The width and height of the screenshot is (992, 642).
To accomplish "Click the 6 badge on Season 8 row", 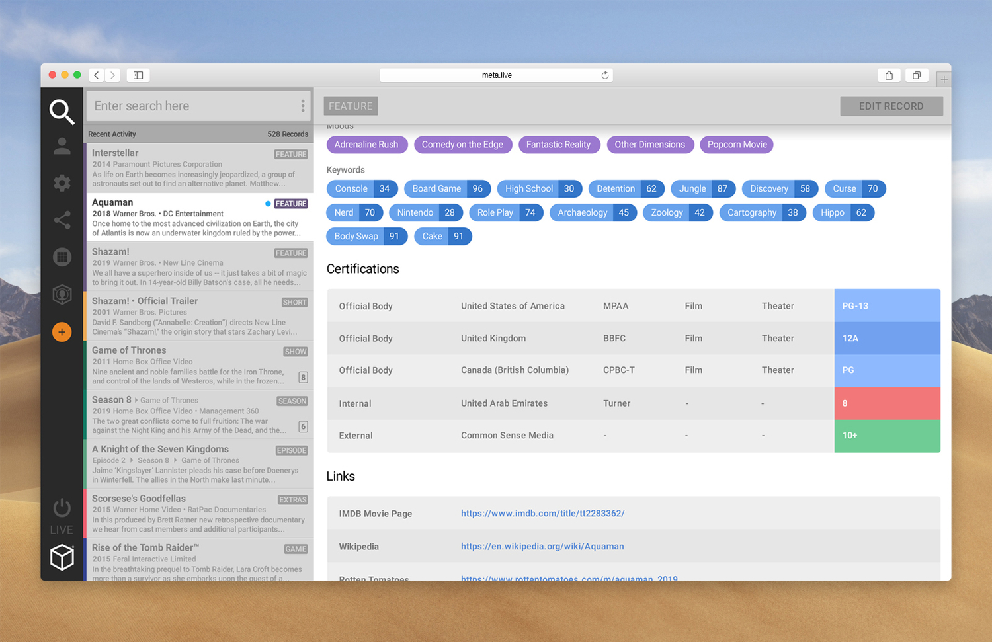I will pos(303,426).
